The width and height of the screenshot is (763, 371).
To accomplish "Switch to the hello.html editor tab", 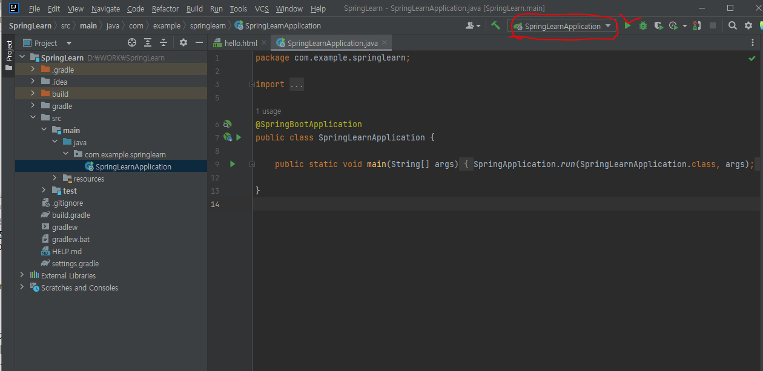I will tap(240, 43).
